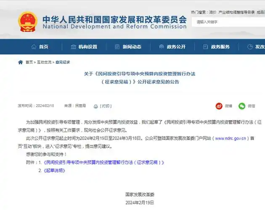Click the source text 来源：民营局
Viewport: 265px width, 210px height.
coord(75,106)
